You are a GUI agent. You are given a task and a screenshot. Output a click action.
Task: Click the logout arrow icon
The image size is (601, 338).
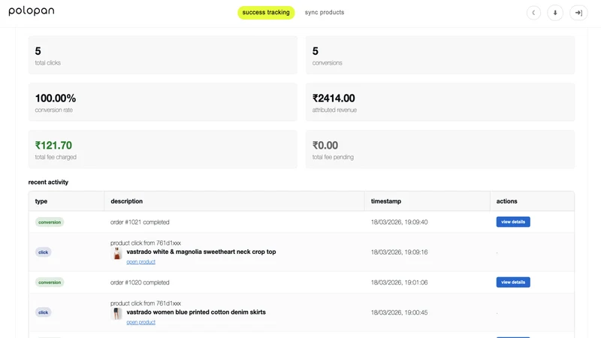click(578, 13)
